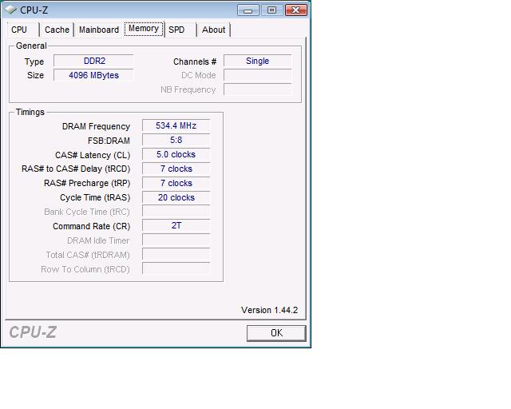Viewport: 511px width, 409px height.
Task: Click the Row To Column (tRCD) label
Action: click(85, 269)
